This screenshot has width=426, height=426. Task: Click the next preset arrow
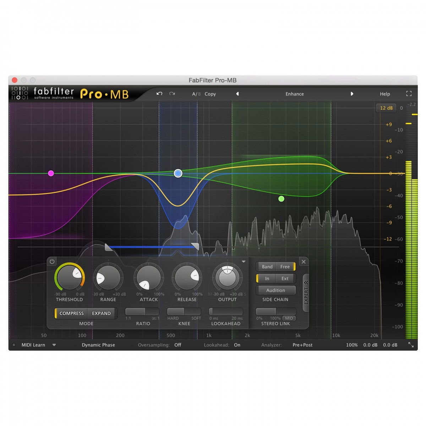click(x=352, y=94)
